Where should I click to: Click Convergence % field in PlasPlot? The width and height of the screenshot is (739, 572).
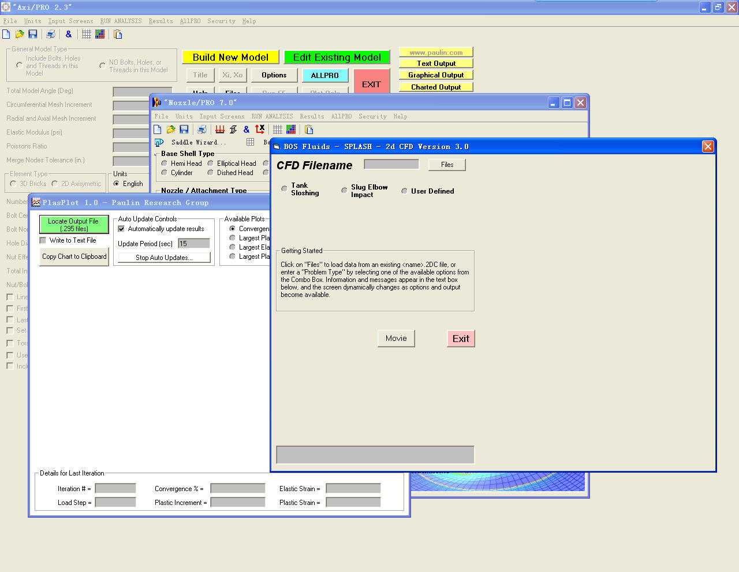tap(238, 488)
